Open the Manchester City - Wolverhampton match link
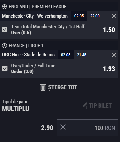Viewport: 120px width, 142px height. click(x=35, y=16)
